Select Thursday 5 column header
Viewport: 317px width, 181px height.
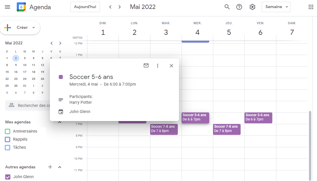pos(229,29)
